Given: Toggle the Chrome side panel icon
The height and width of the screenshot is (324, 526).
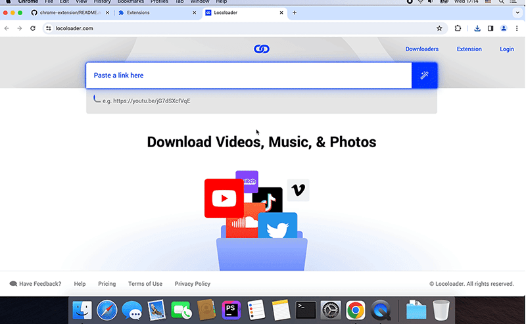Looking at the screenshot, I should (x=490, y=28).
